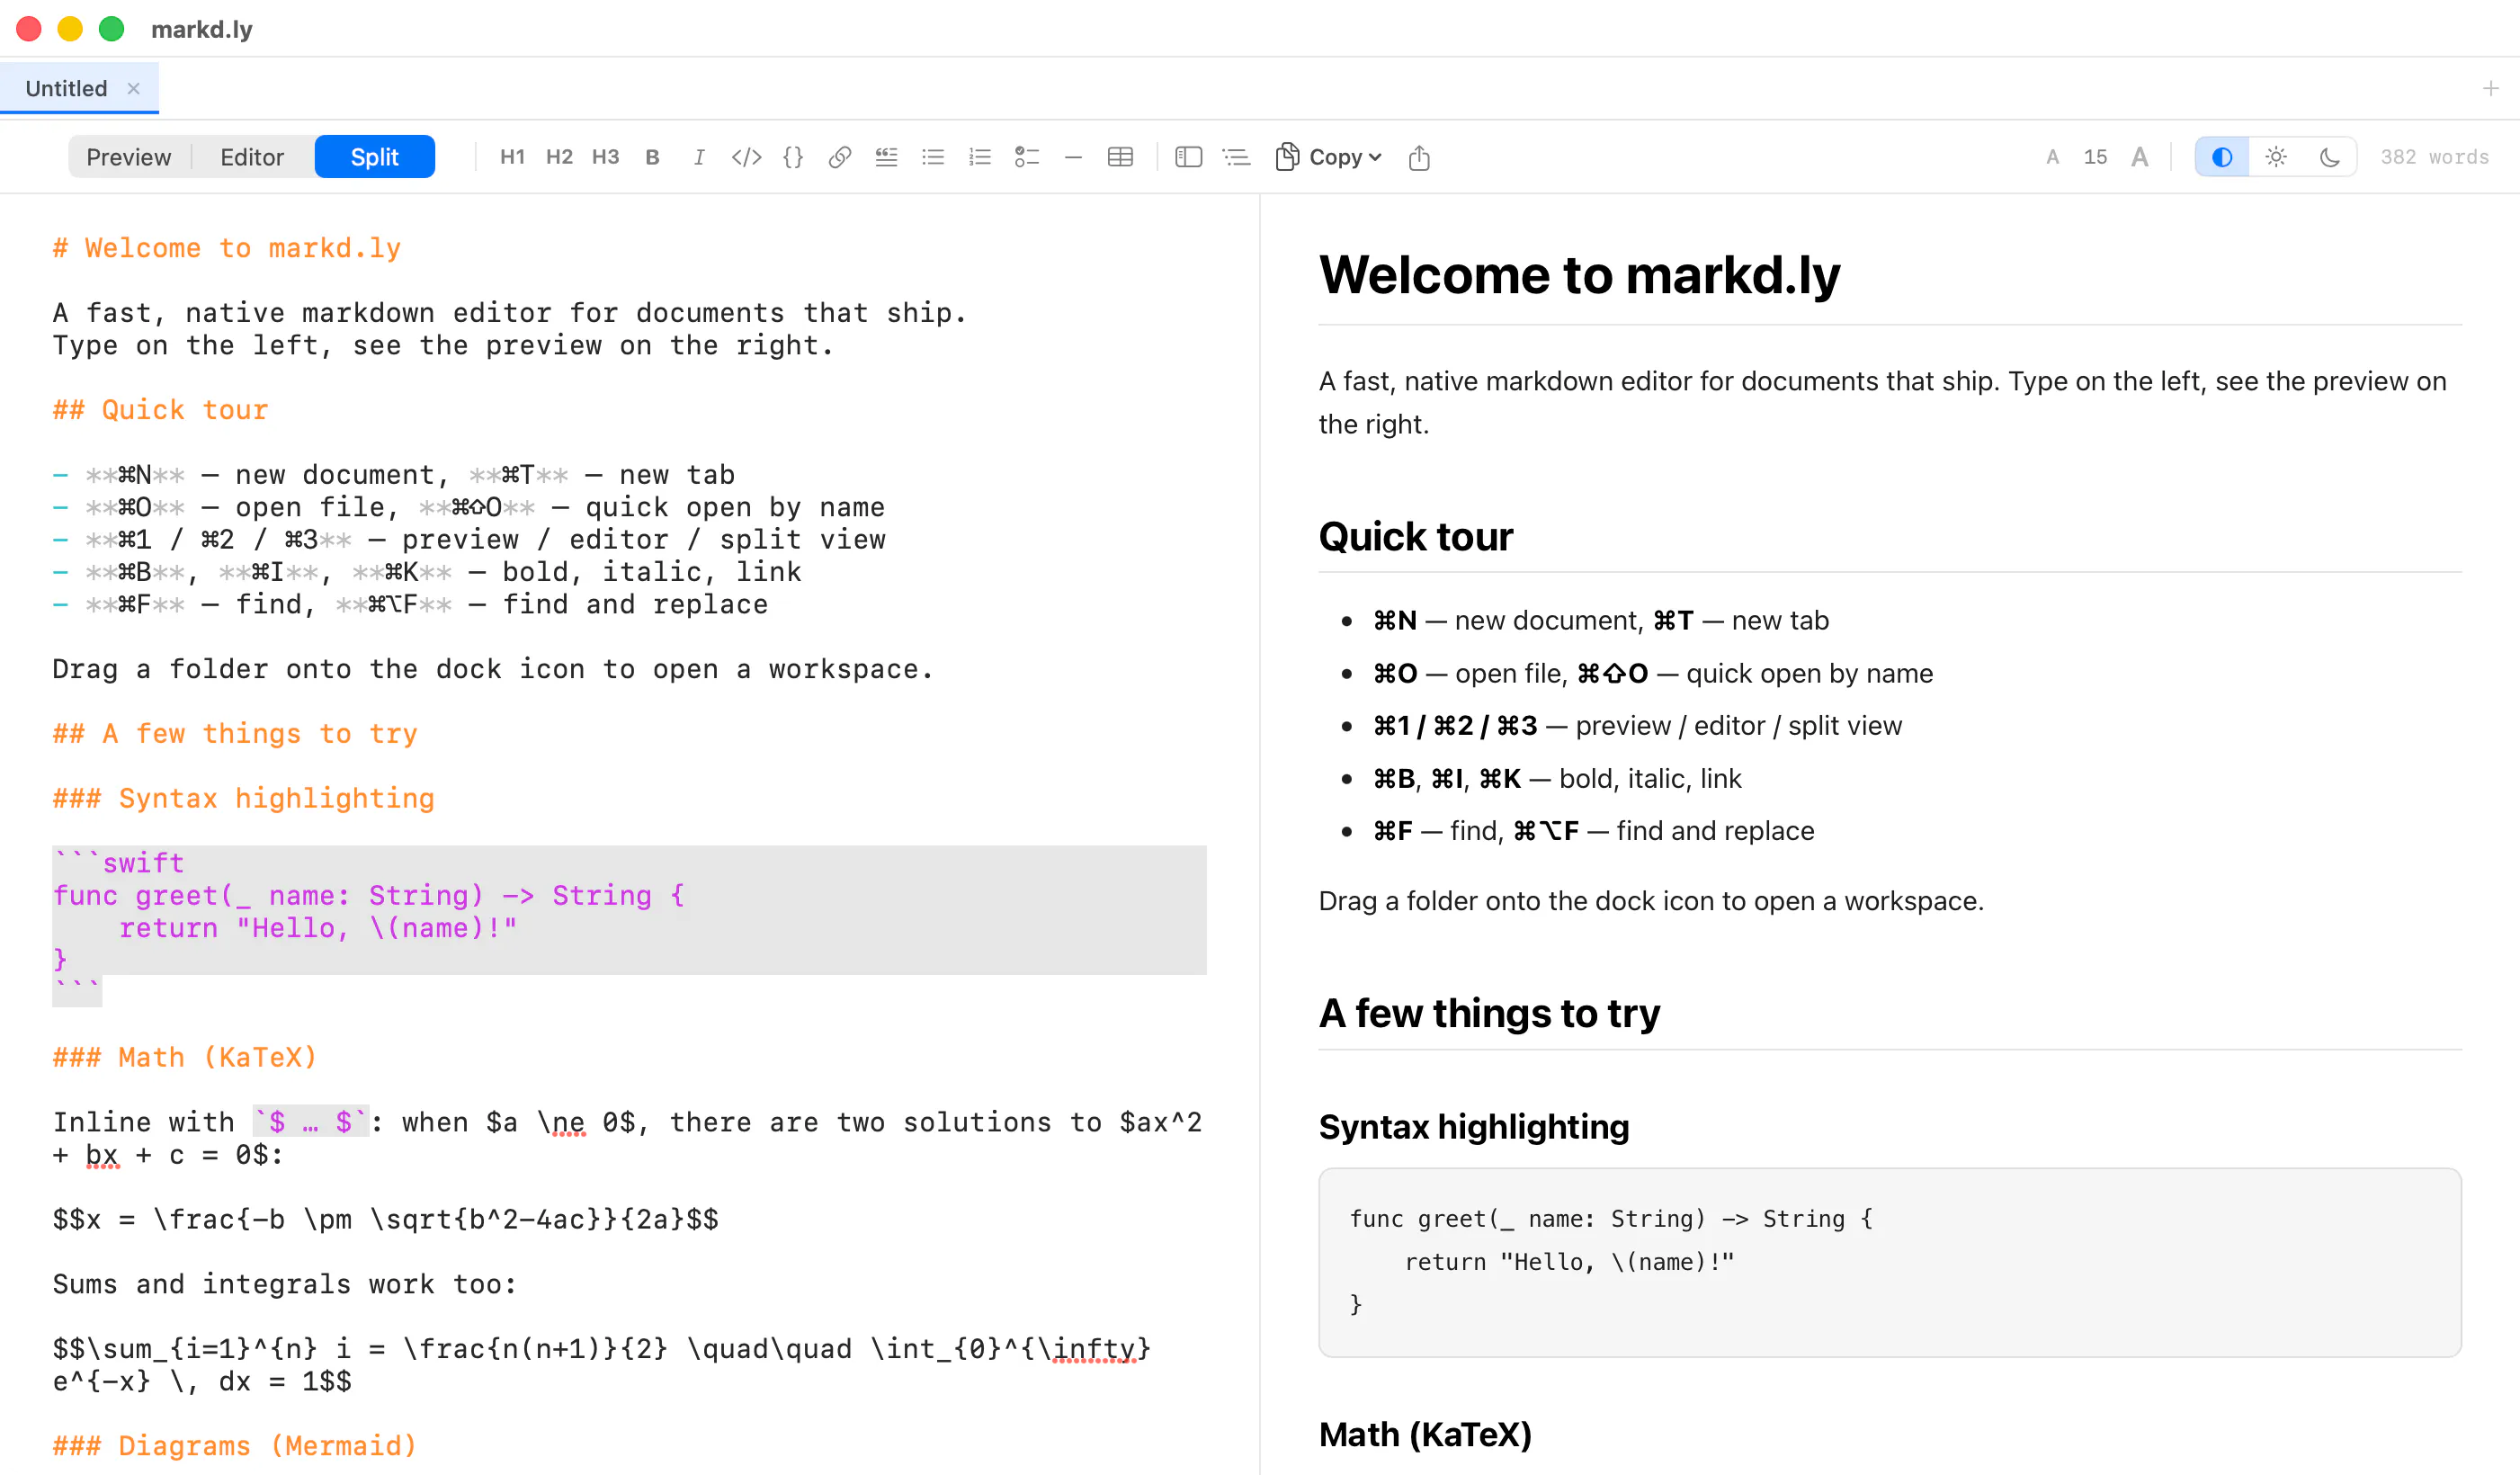Click the 'Welcome to markd.ly' preview heading
Viewport: 2520px width, 1475px height.
[1579, 274]
